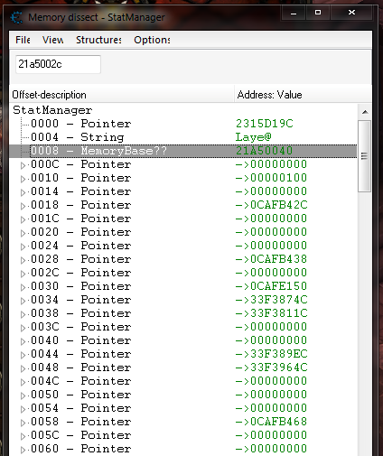Viewport: 383px width, 456px height.
Task: Select the 0008 MemoryBase?? row
Action: pos(183,151)
